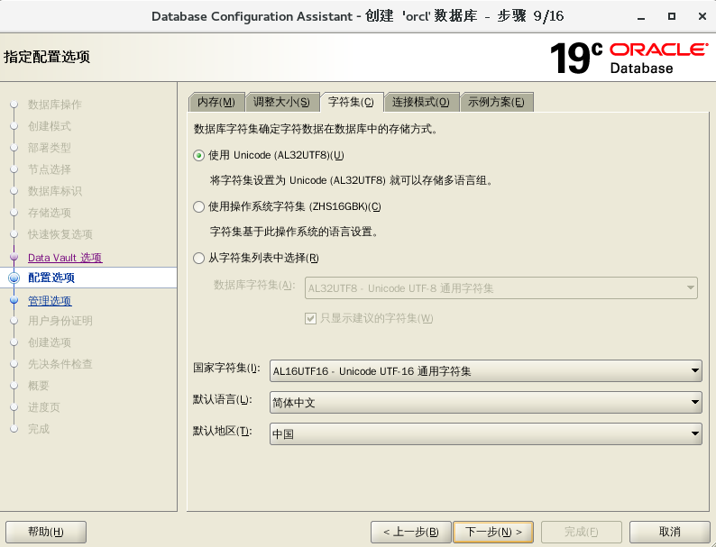Toggle 只显示建议的字符集 checkbox
Image resolution: width=716 pixels, height=547 pixels.
tap(311, 318)
